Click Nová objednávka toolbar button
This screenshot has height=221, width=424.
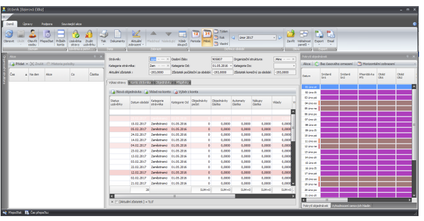tap(126, 92)
